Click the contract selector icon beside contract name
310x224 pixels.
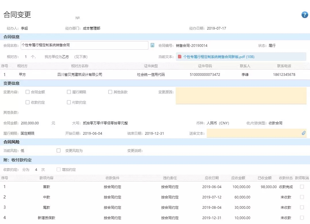click(152, 45)
